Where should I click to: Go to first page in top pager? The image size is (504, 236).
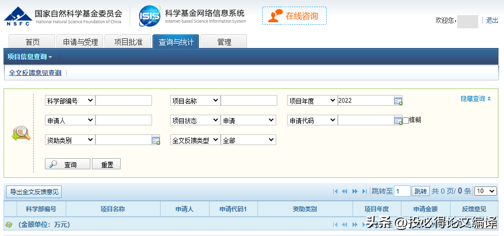[335, 192]
